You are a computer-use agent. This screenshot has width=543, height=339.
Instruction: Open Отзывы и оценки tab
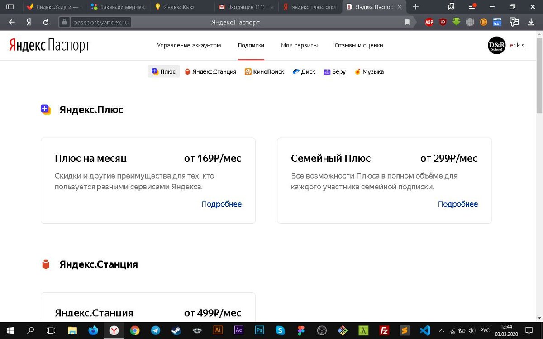pos(359,45)
